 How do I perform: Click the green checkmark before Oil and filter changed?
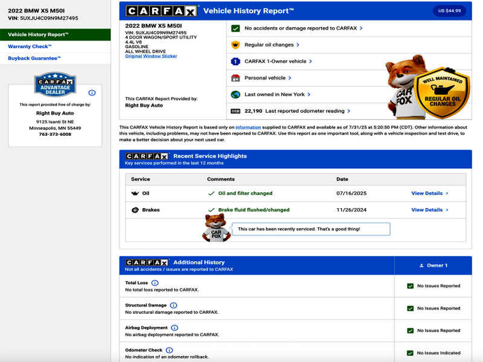tap(211, 193)
